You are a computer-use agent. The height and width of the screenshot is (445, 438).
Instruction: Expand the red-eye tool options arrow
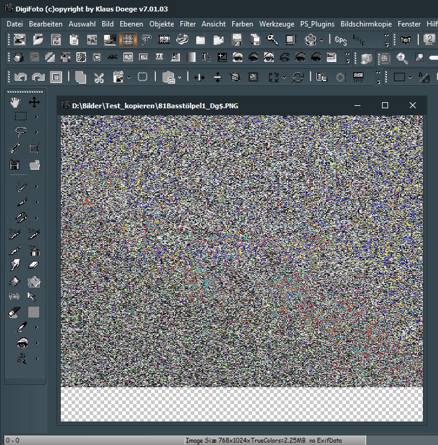(37, 343)
